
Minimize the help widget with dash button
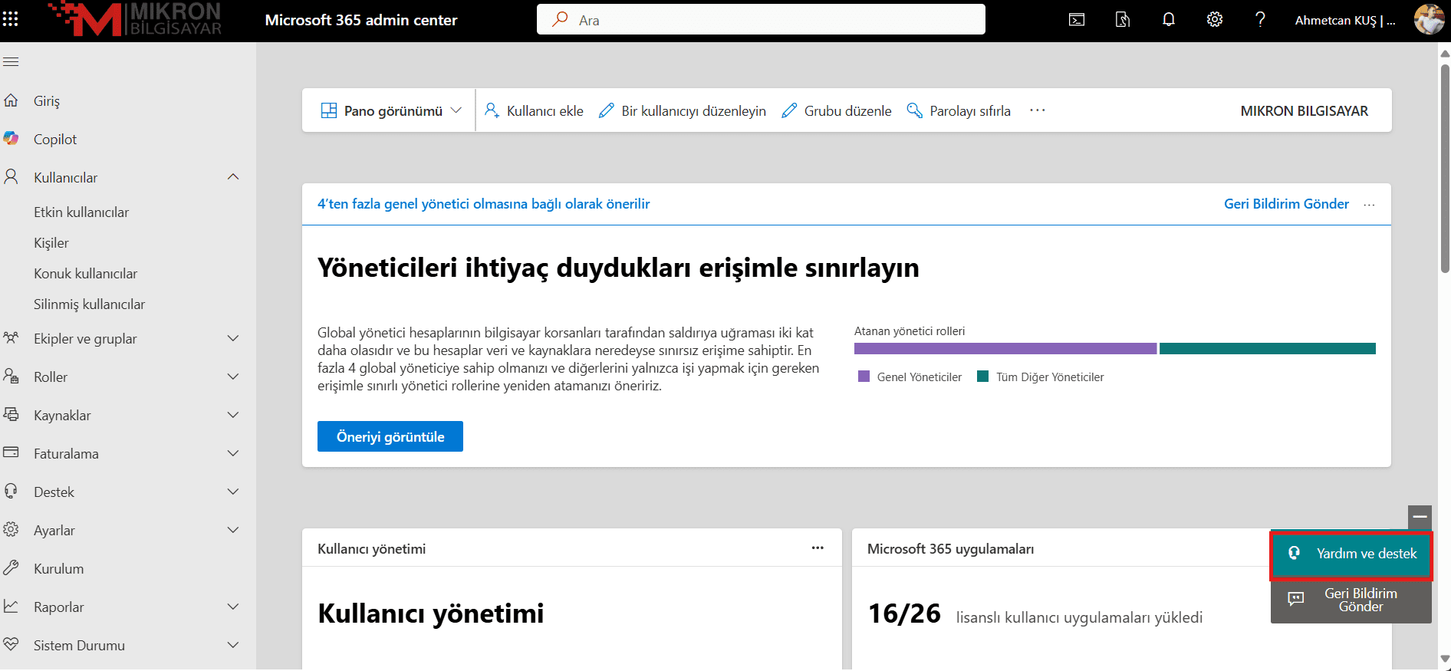(1420, 517)
